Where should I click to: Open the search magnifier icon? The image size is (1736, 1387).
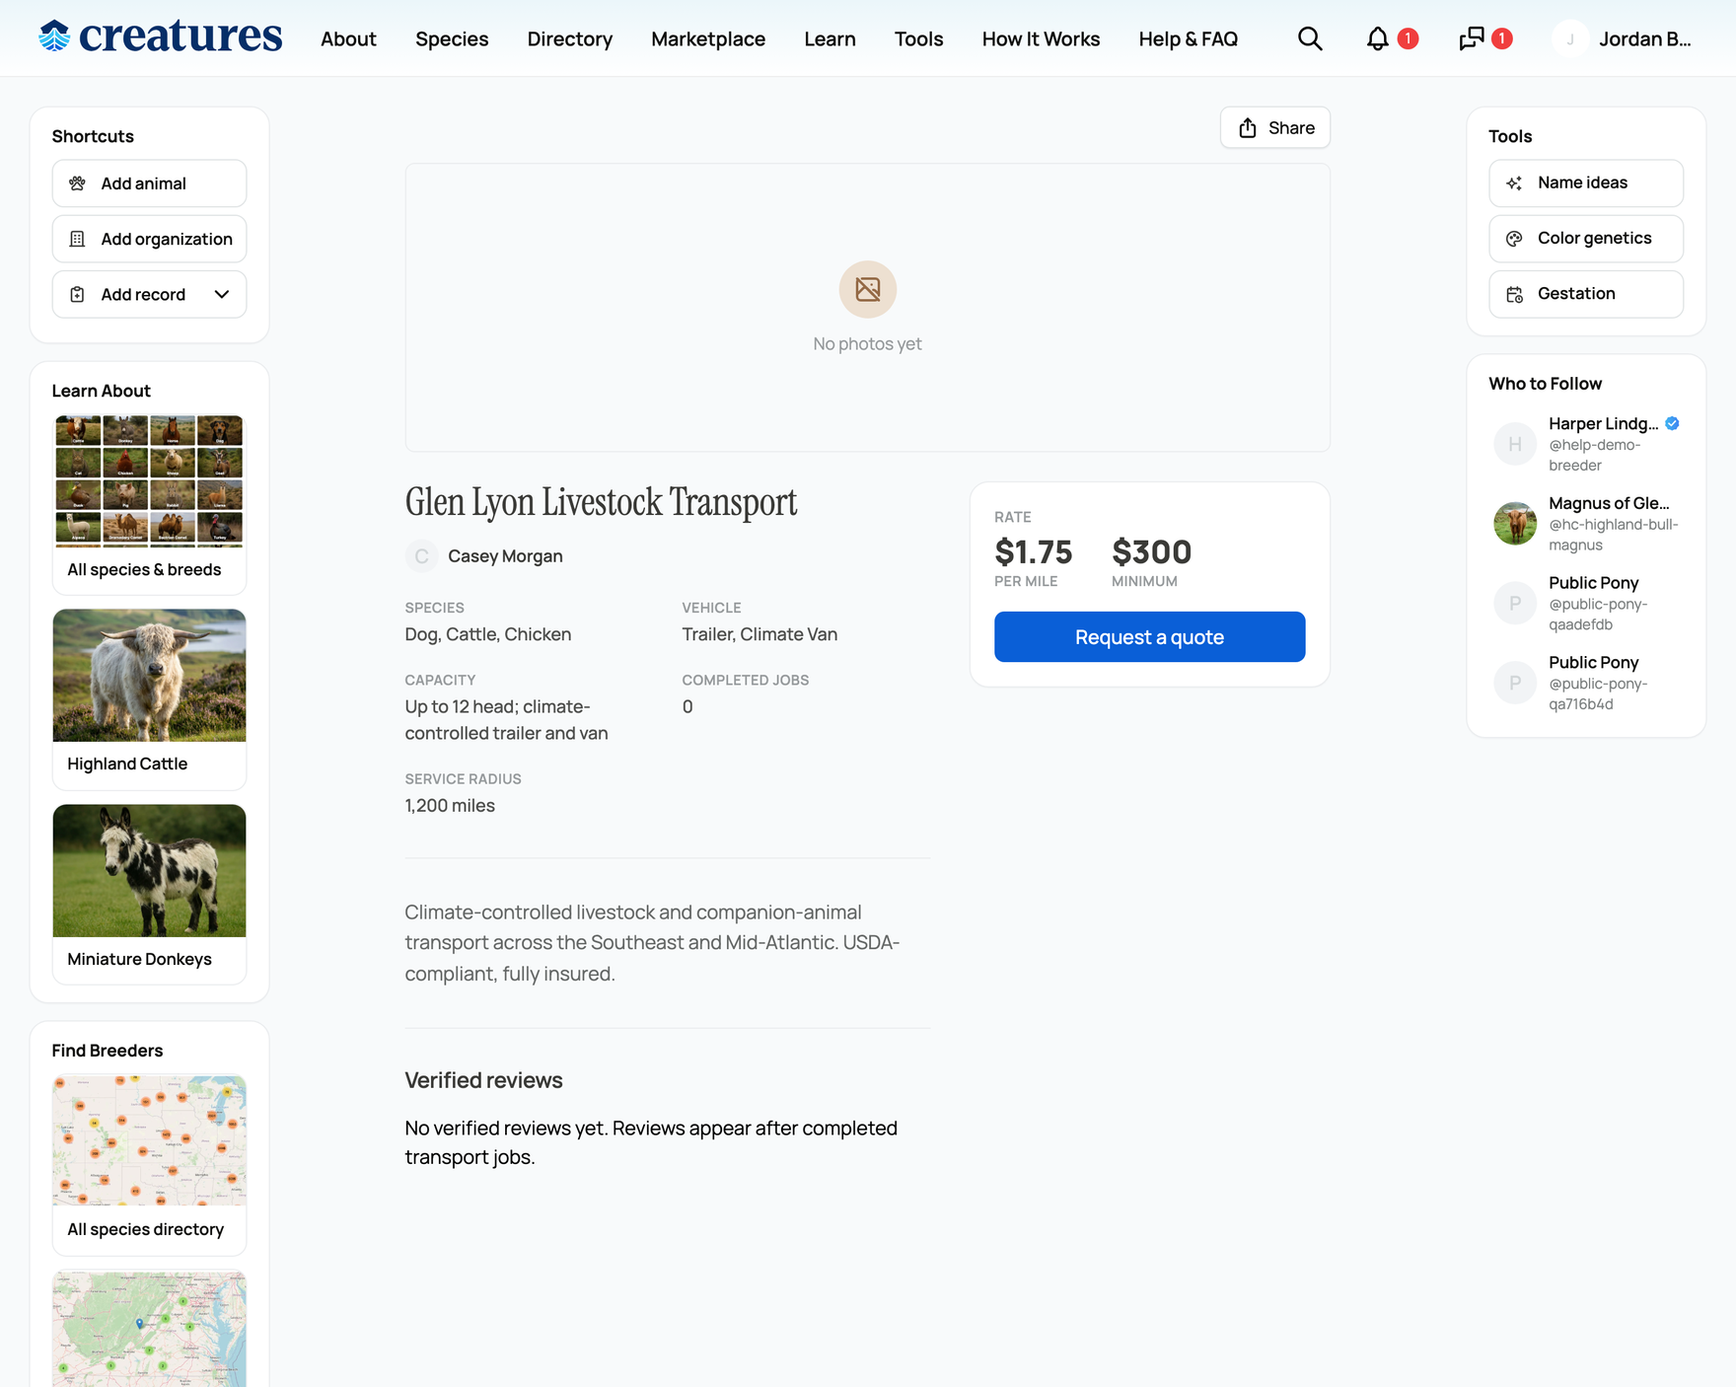(x=1310, y=38)
